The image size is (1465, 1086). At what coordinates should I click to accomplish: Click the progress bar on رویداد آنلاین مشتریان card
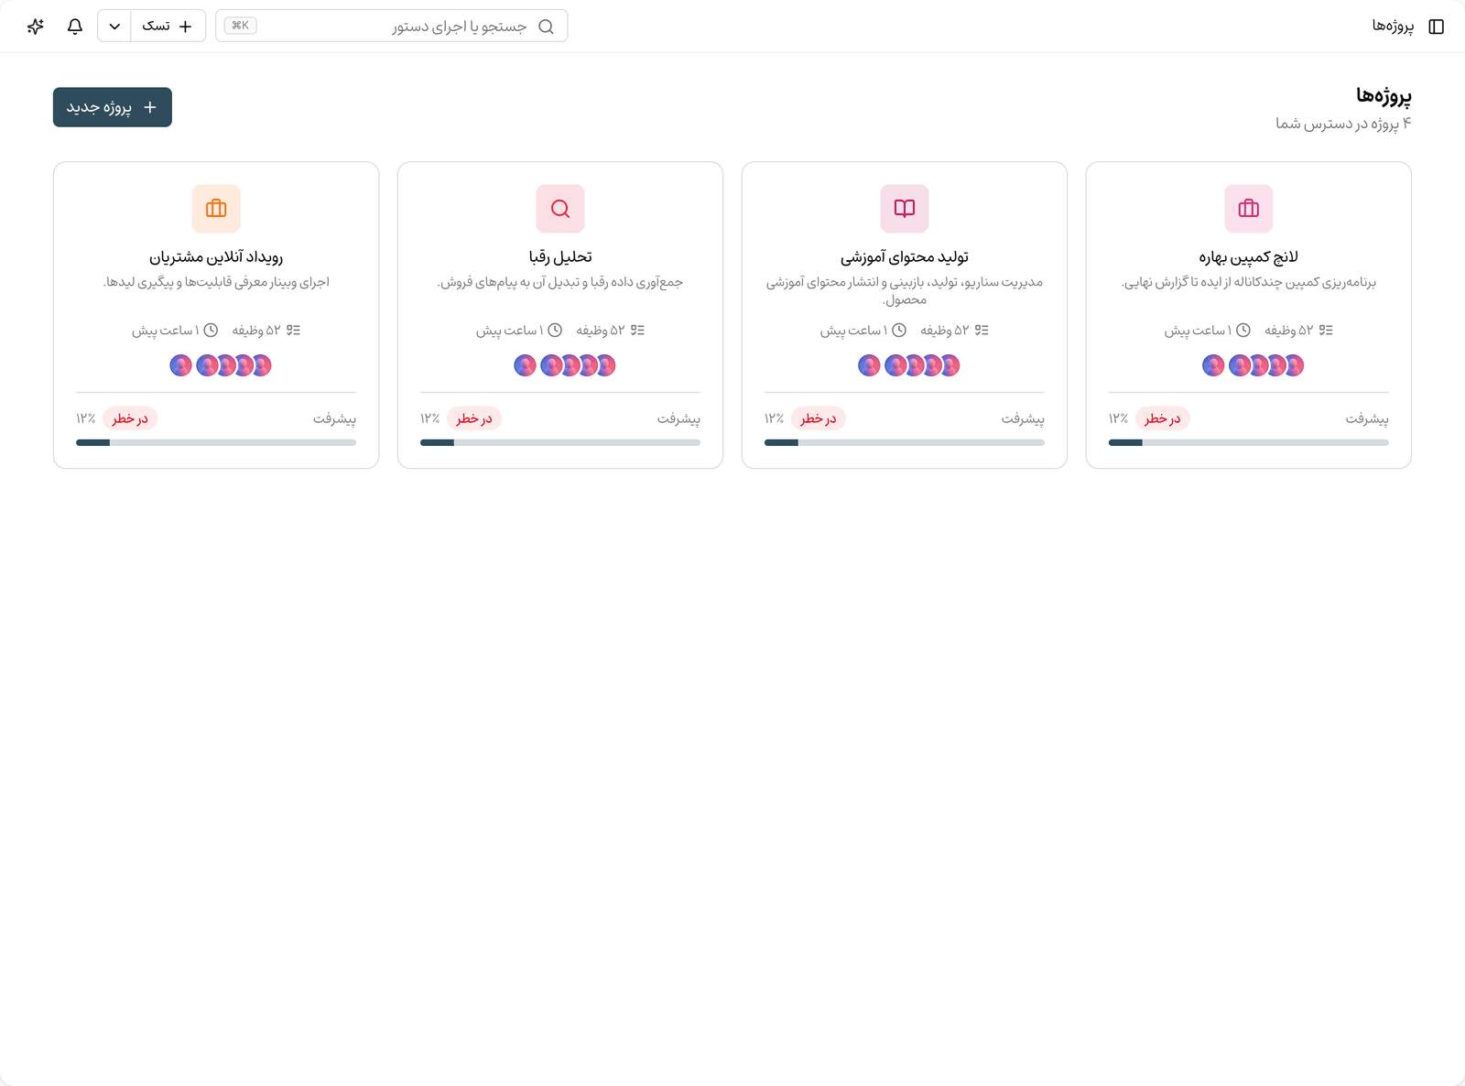coord(216,442)
